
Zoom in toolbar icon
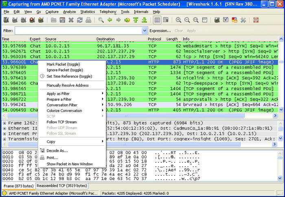click(178, 20)
